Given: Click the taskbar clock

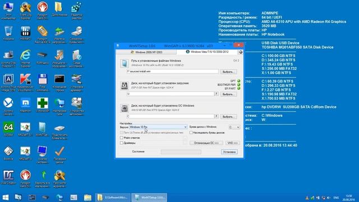Looking at the screenshot, I should (x=349, y=198).
